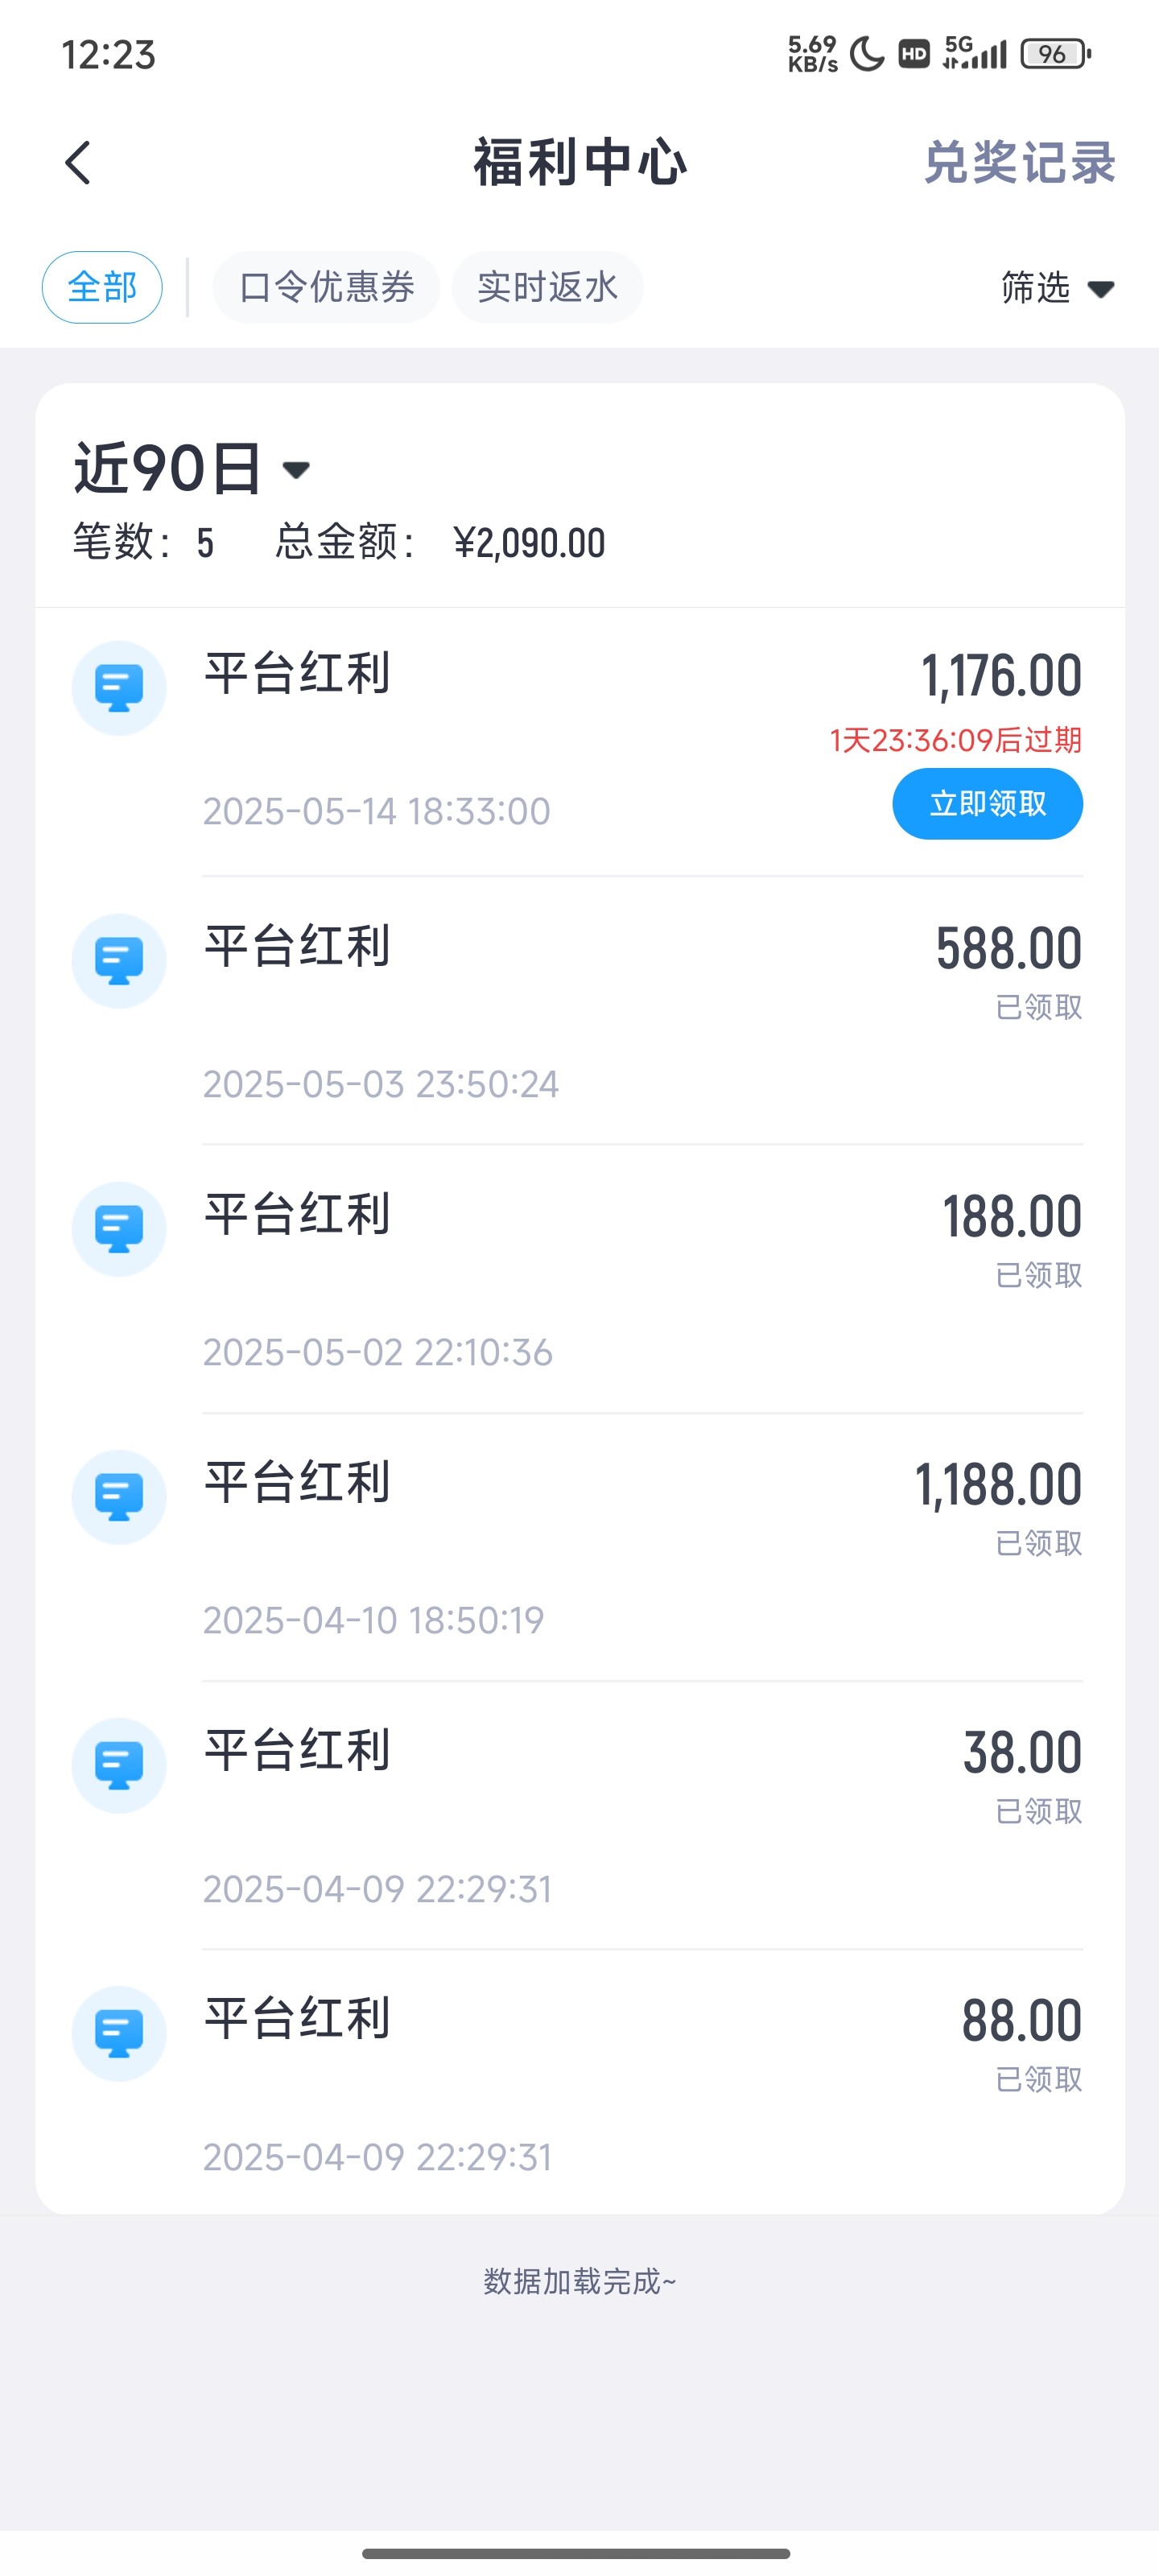Switch to the 实时返水 tab
This screenshot has width=1159, height=2576.
pyautogui.click(x=547, y=288)
